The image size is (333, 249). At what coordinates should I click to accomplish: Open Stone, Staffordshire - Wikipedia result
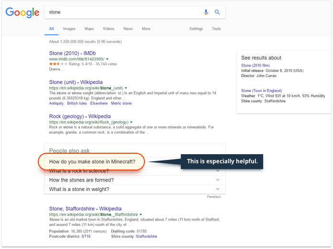tap(85, 209)
